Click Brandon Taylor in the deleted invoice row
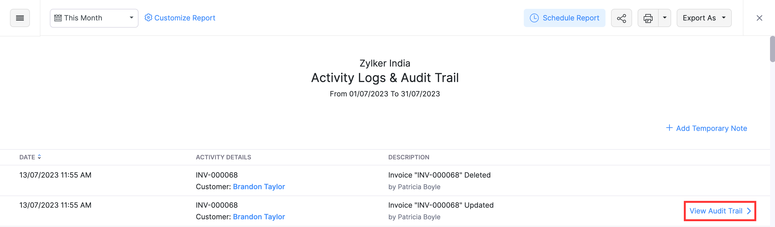The width and height of the screenshot is (775, 227). [x=259, y=186]
